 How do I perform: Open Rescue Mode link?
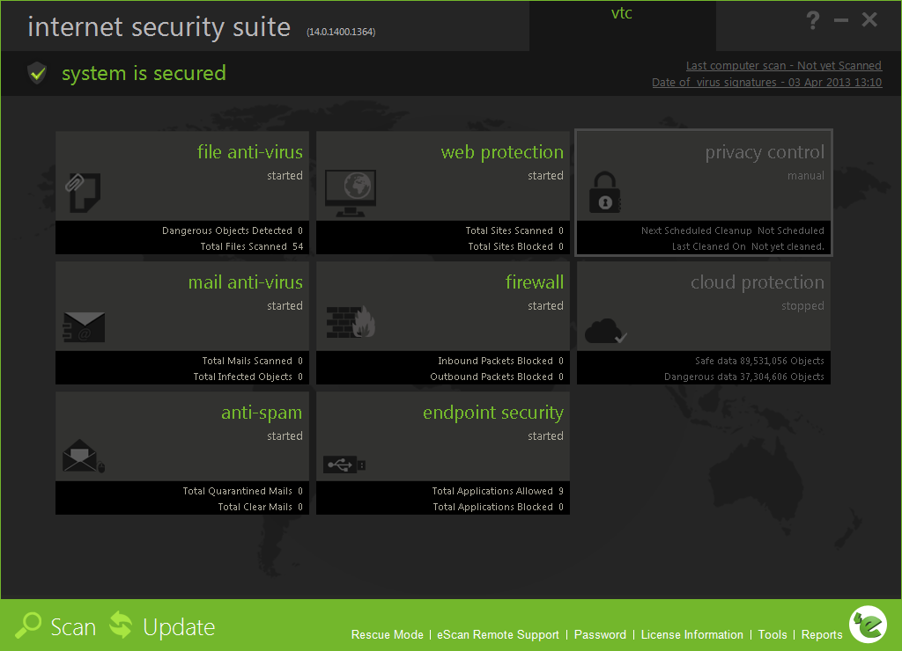pyautogui.click(x=387, y=634)
